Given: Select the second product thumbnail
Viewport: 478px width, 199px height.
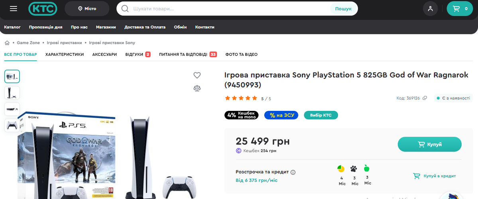Looking at the screenshot, I should coord(12,93).
